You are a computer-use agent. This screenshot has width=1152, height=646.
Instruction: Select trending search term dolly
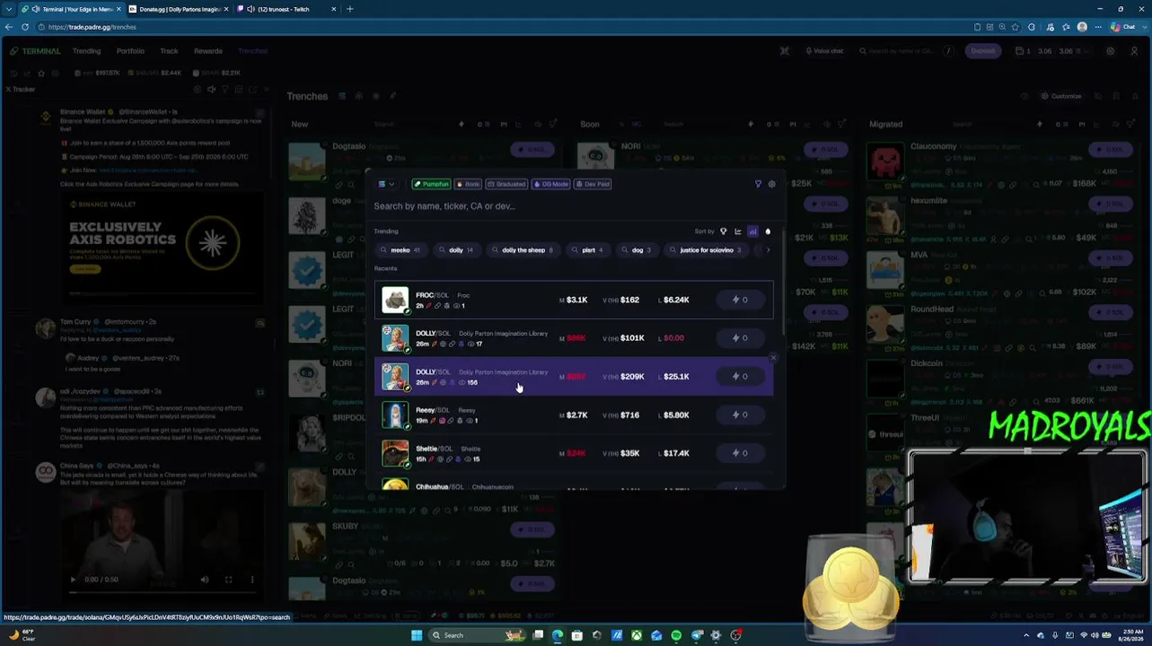pos(456,250)
